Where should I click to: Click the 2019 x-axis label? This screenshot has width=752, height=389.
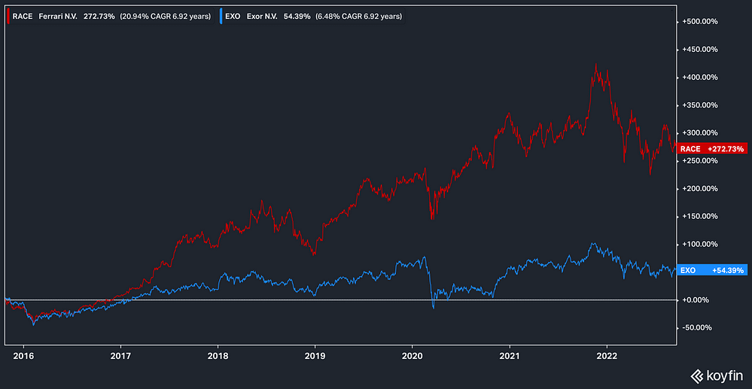pyautogui.click(x=315, y=357)
